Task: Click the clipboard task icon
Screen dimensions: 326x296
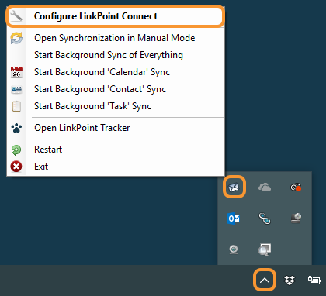Action: tap(16, 106)
